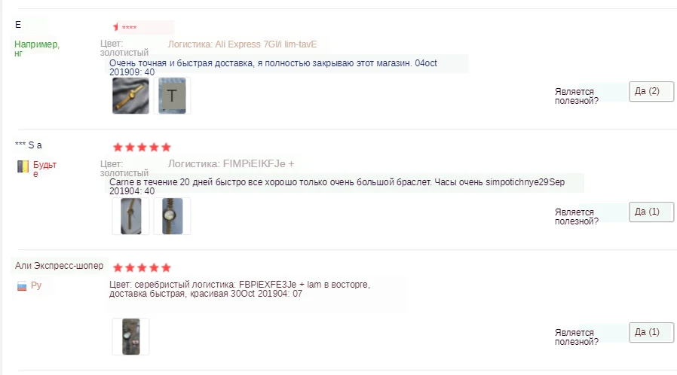Click the star rating in the first review by E
The height and width of the screenshot is (375, 677).
pyautogui.click(x=125, y=27)
